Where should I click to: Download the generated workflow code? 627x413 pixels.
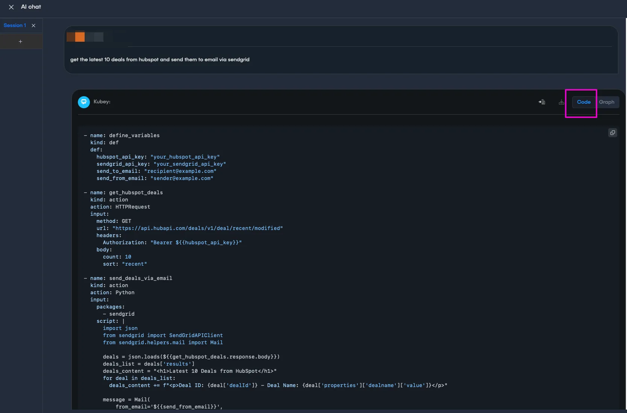(562, 102)
